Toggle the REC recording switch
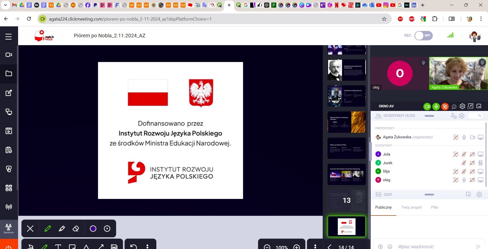488x249 pixels. [423, 36]
